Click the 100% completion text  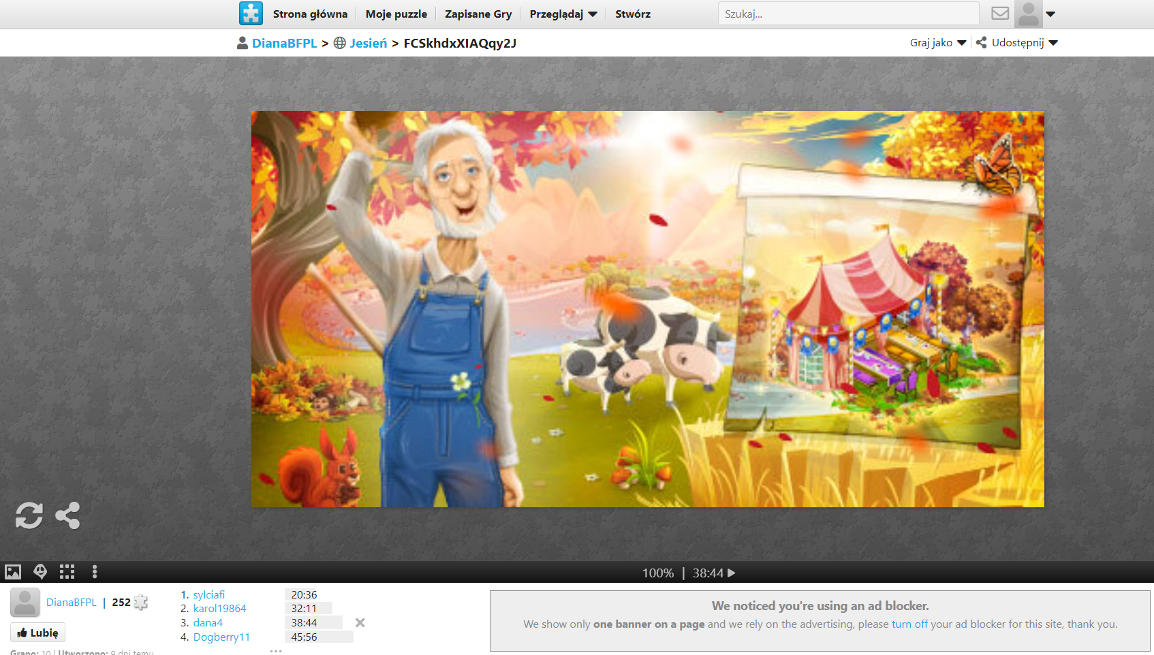coord(658,573)
